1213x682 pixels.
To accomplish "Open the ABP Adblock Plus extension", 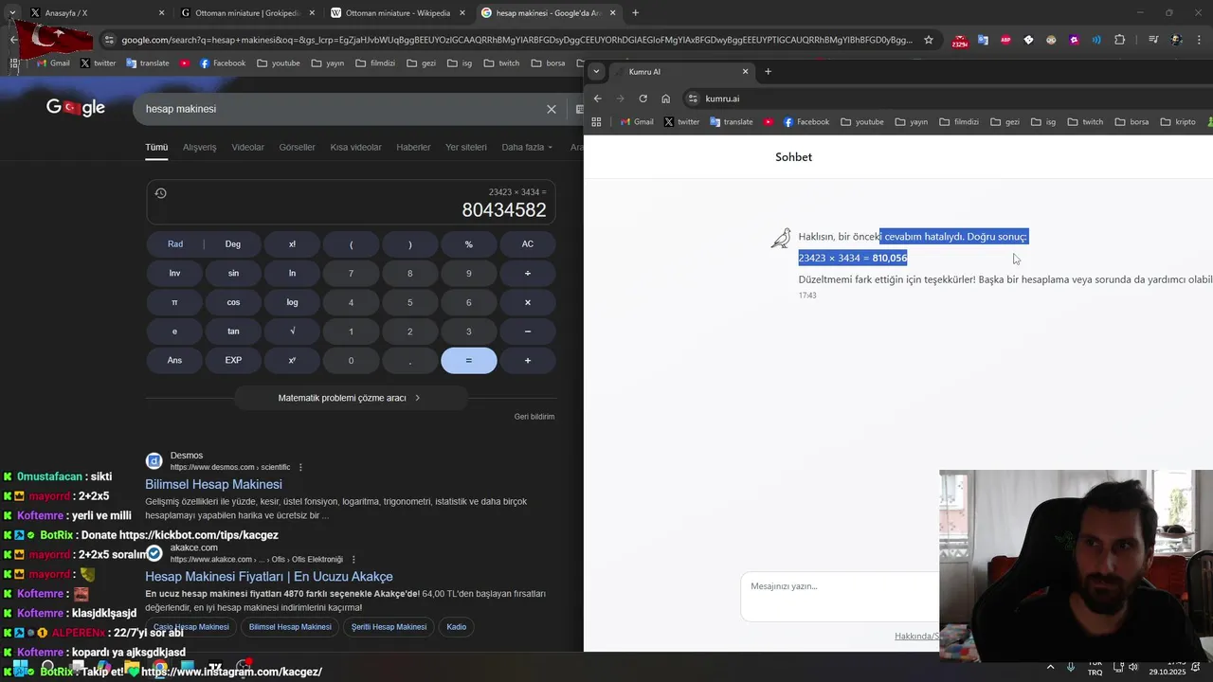I will pos(1005,40).
